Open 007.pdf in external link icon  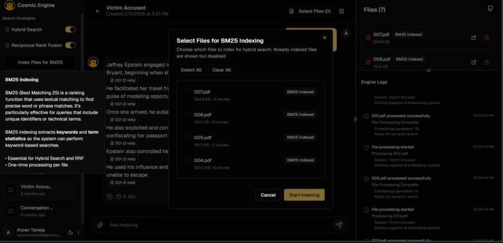coord(474,38)
